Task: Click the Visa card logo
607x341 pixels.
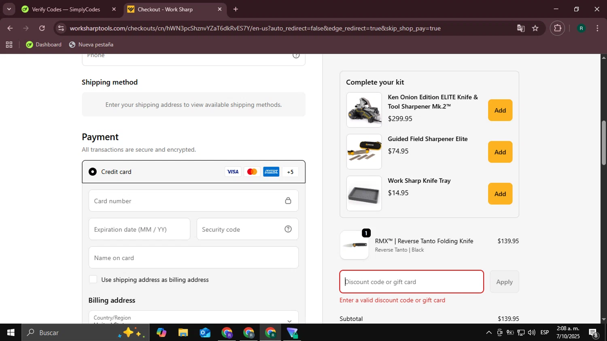Action: [x=233, y=172]
